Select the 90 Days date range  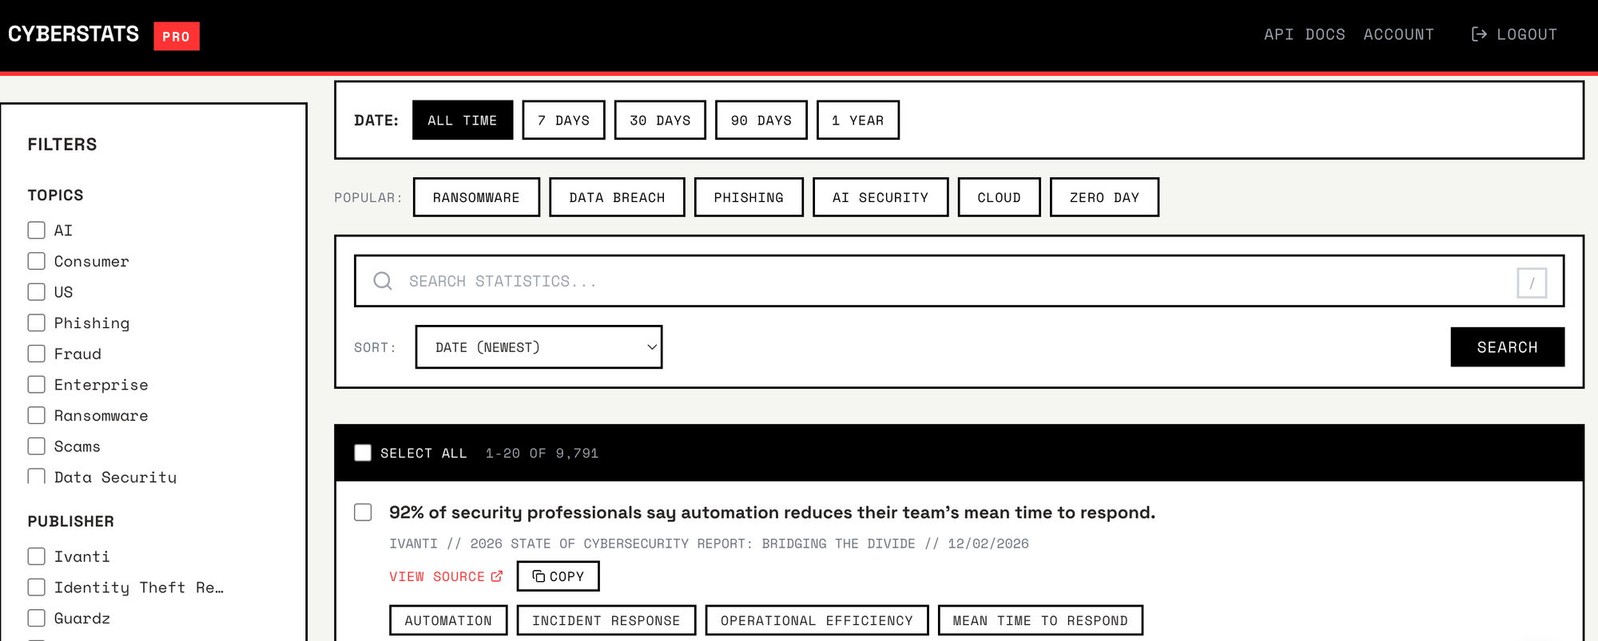pyautogui.click(x=761, y=120)
